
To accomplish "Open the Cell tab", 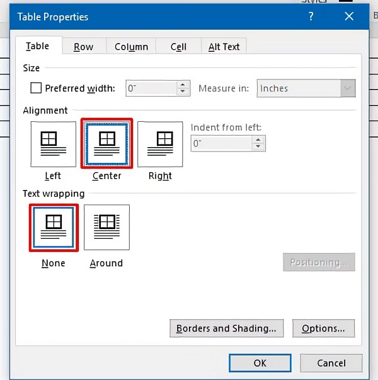I will click(178, 47).
